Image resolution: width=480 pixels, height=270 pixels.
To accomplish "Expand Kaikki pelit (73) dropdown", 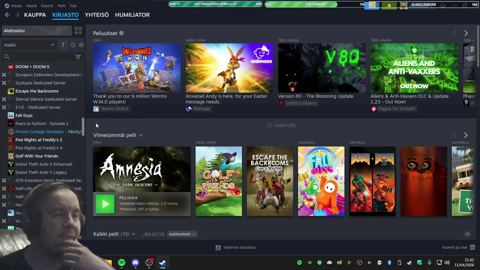I will pos(133,234).
